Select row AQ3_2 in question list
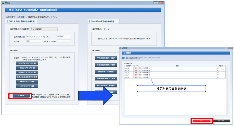 175,70
